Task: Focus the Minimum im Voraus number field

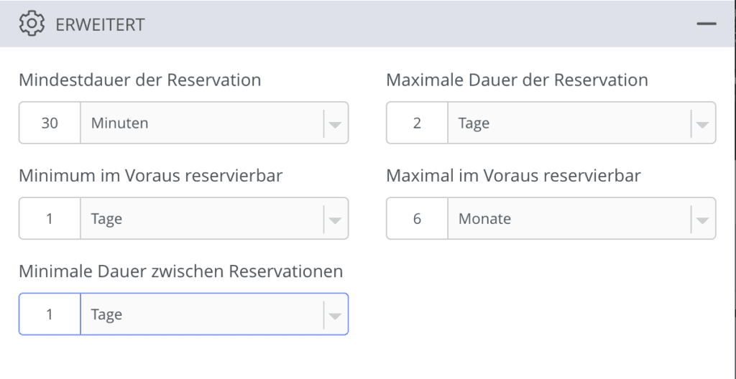Action: pos(50,219)
